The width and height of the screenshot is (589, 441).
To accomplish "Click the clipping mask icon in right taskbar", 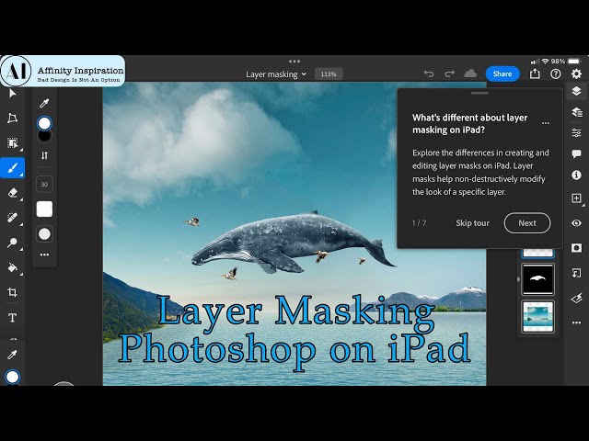I will pos(576,273).
